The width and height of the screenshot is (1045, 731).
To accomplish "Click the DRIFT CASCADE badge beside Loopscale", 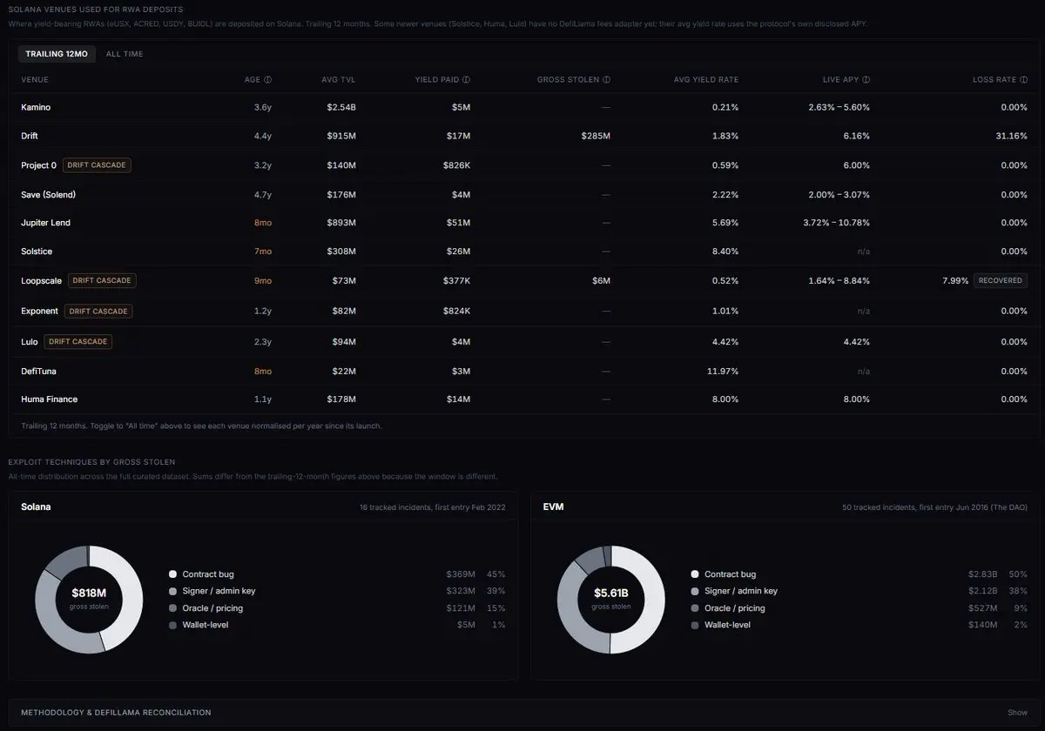I will pyautogui.click(x=103, y=281).
